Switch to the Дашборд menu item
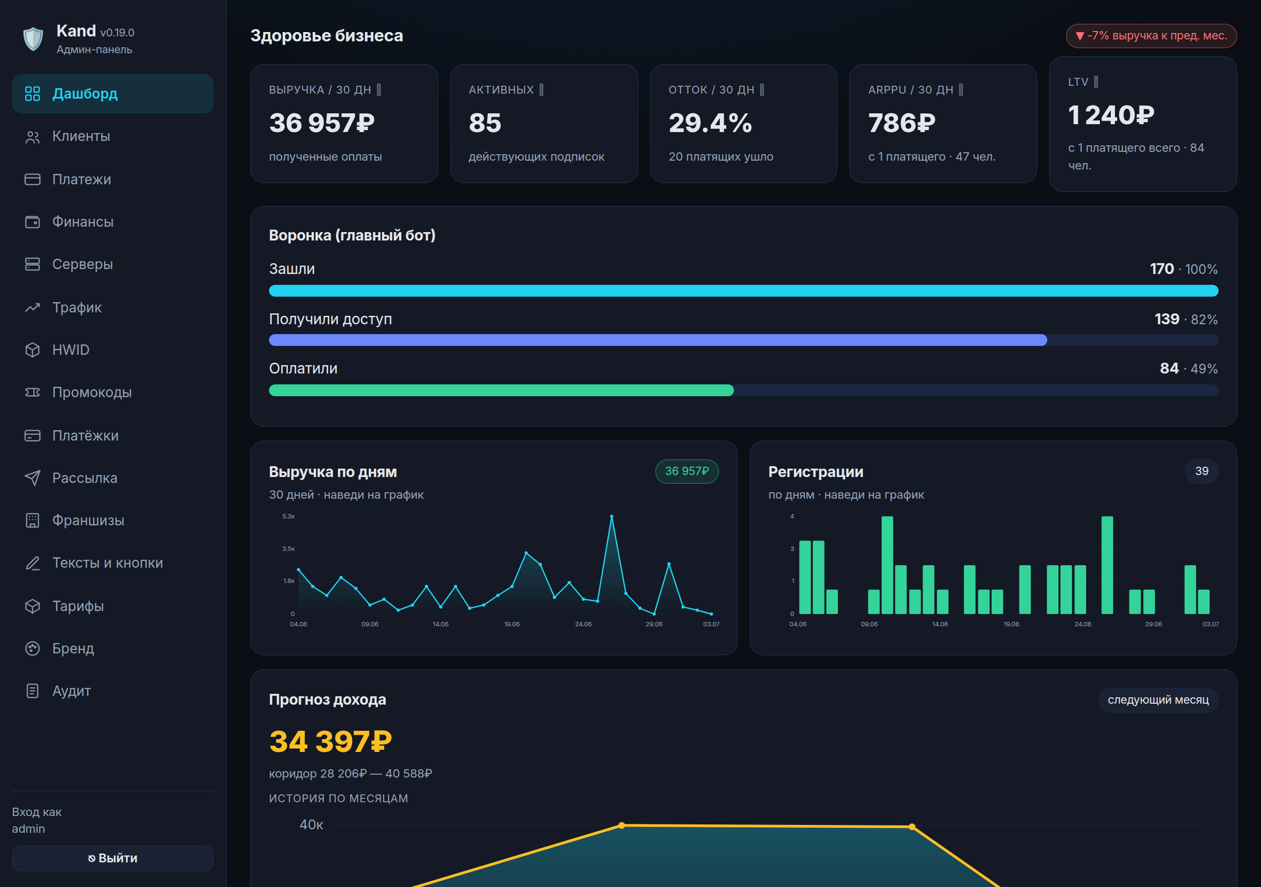Screen dimensions: 1261x887 [x=113, y=94]
